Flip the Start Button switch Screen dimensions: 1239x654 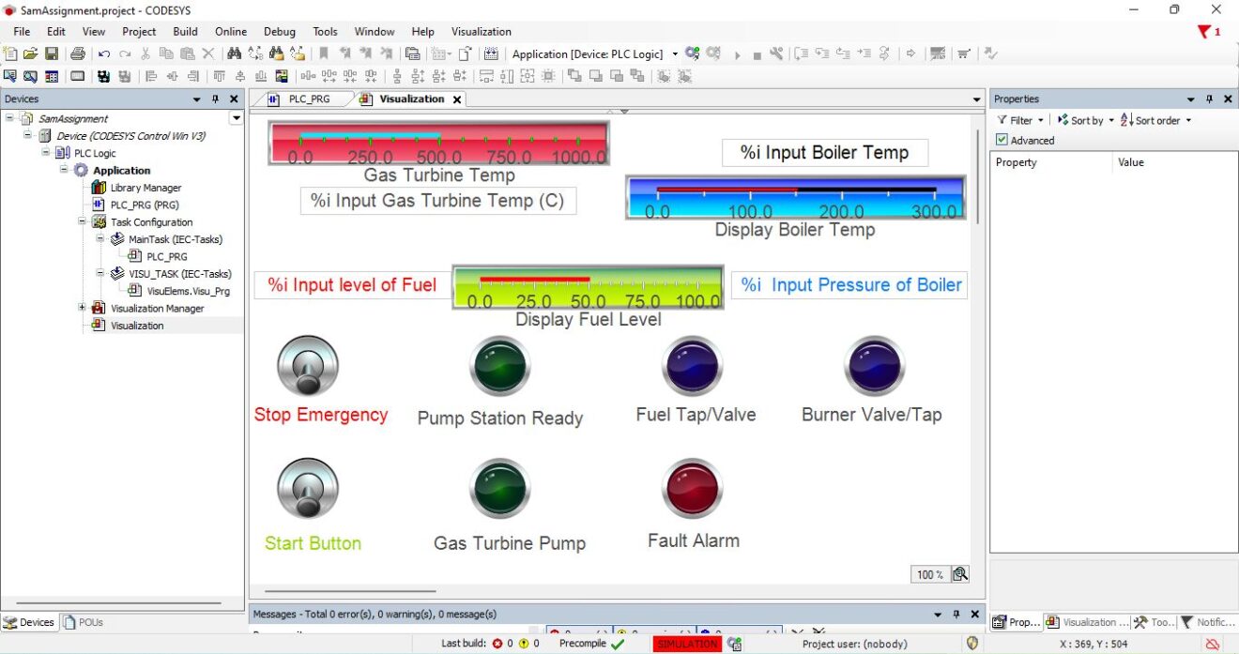click(307, 487)
